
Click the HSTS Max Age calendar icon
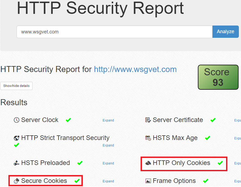(x=148, y=138)
